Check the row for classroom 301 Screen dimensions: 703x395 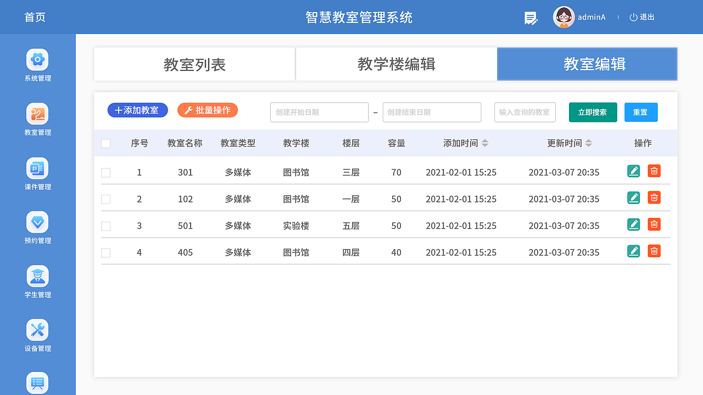[106, 173]
